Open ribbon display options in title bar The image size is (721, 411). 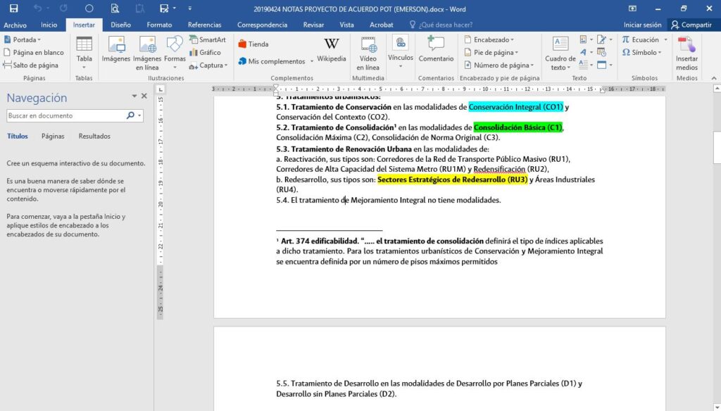[633, 8]
